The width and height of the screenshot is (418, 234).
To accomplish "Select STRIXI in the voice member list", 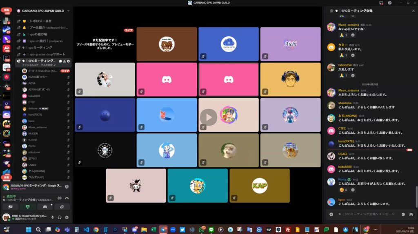I will [46, 159].
